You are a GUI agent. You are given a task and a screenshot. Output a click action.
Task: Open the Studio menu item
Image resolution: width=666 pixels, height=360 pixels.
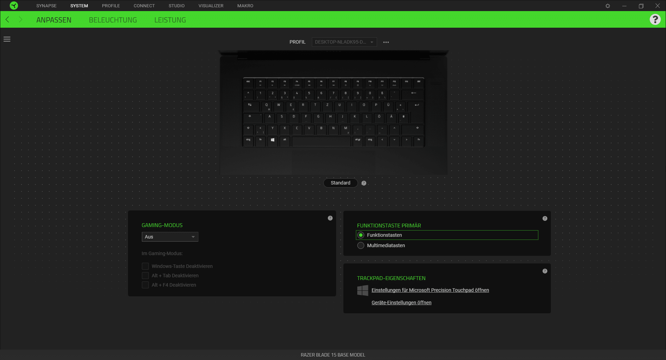176,6
